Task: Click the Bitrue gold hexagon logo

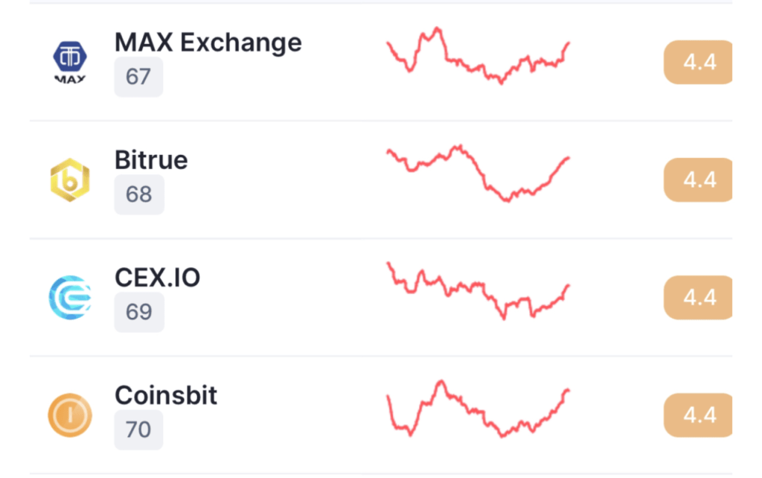Action: pyautogui.click(x=70, y=180)
